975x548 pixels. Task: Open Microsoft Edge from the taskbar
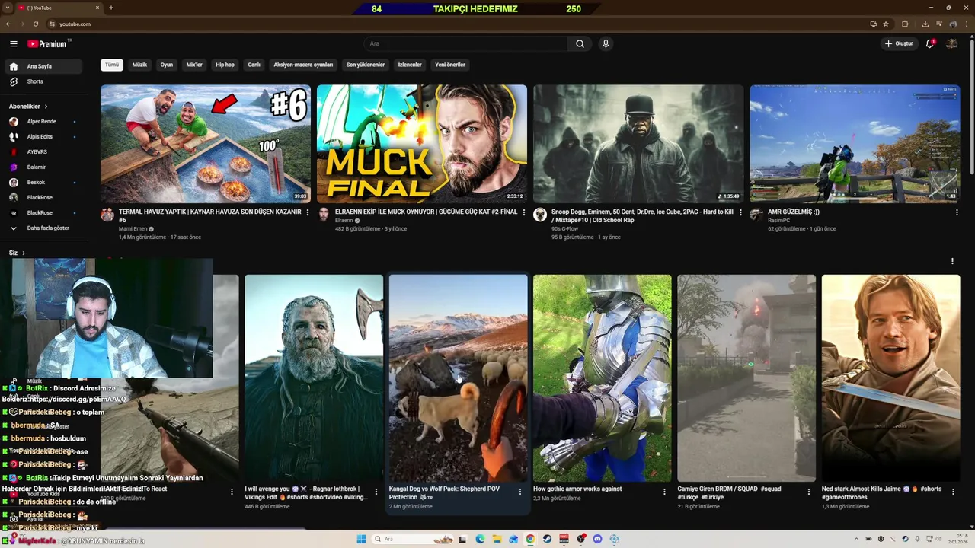coord(480,539)
